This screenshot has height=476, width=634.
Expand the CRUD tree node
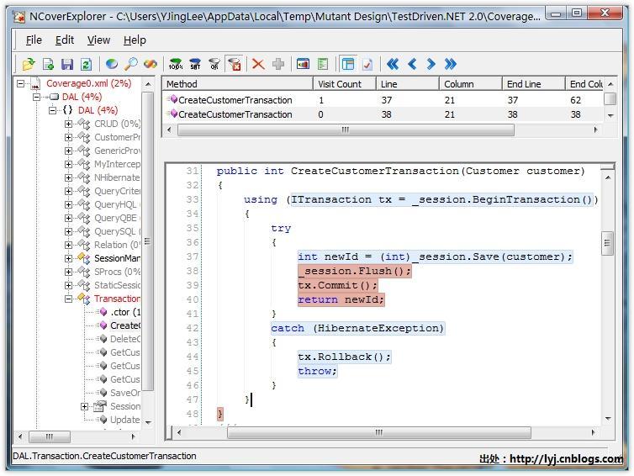point(69,124)
